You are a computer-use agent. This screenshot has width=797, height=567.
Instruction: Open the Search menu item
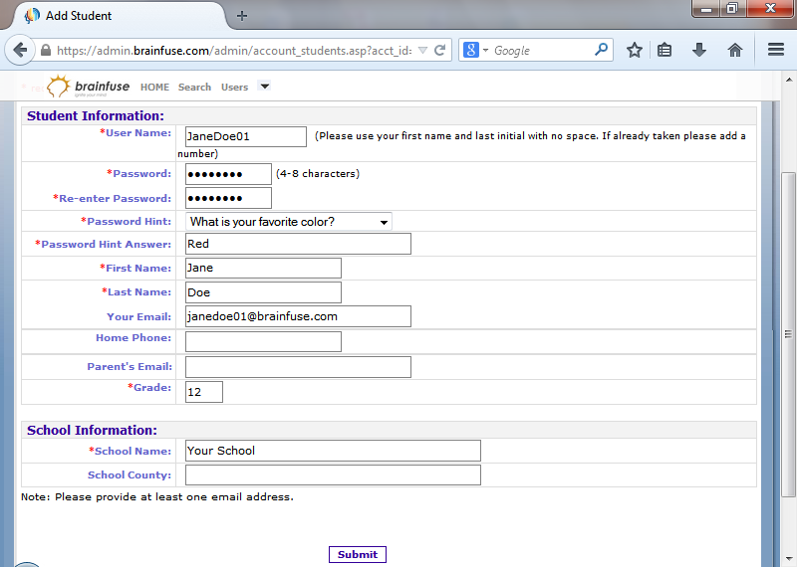pyautogui.click(x=194, y=88)
